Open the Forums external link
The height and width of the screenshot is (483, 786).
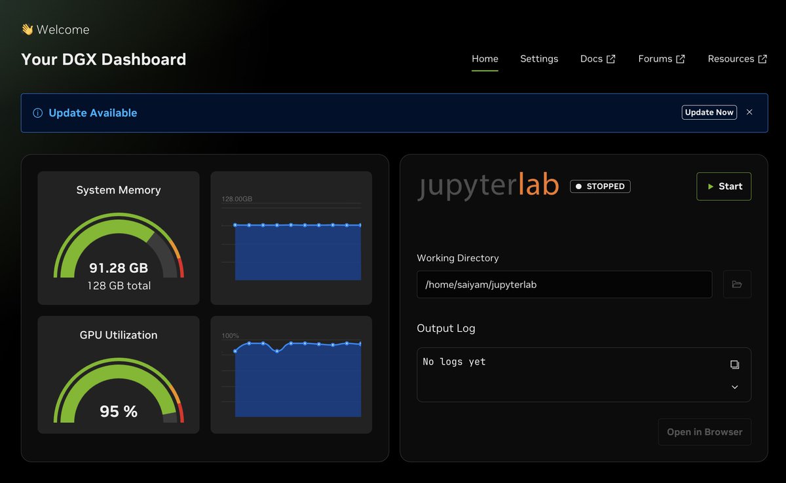[x=662, y=59]
